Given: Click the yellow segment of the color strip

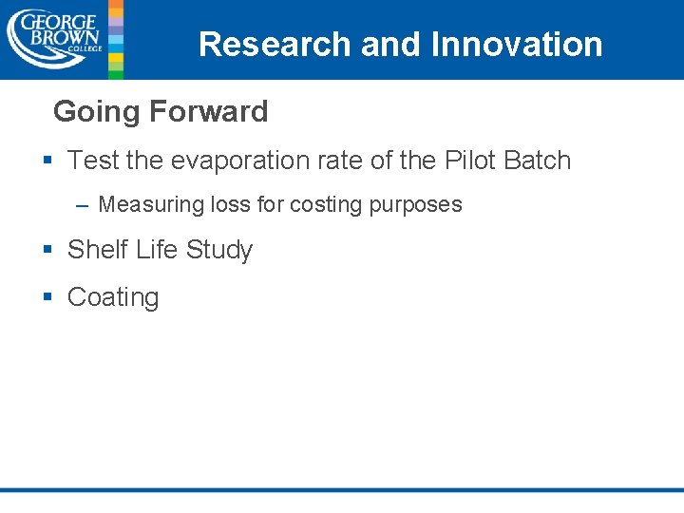Looking at the screenshot, I should click(x=116, y=58).
